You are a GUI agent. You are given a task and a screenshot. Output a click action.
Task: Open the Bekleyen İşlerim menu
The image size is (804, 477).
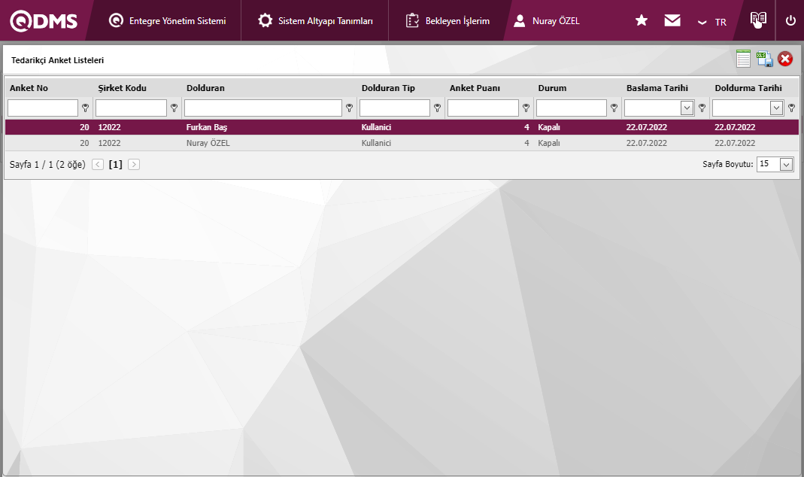[448, 21]
